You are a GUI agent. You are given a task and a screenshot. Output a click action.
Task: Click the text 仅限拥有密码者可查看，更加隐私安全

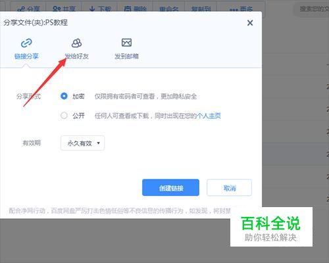[145, 96]
